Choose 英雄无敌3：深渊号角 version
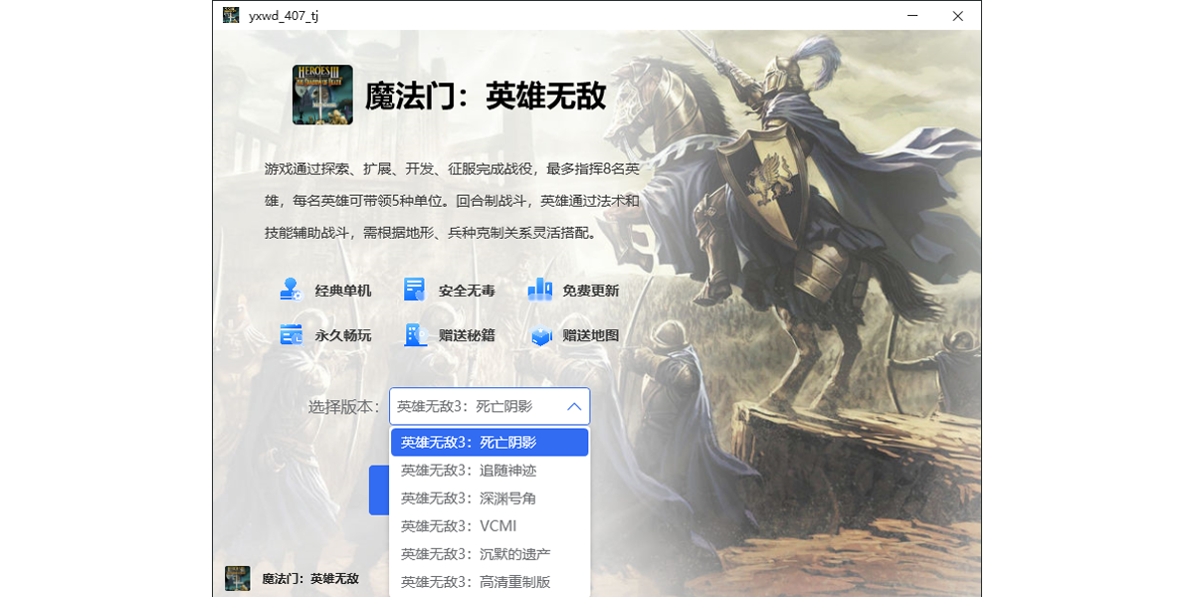1194x597 pixels. coord(490,497)
